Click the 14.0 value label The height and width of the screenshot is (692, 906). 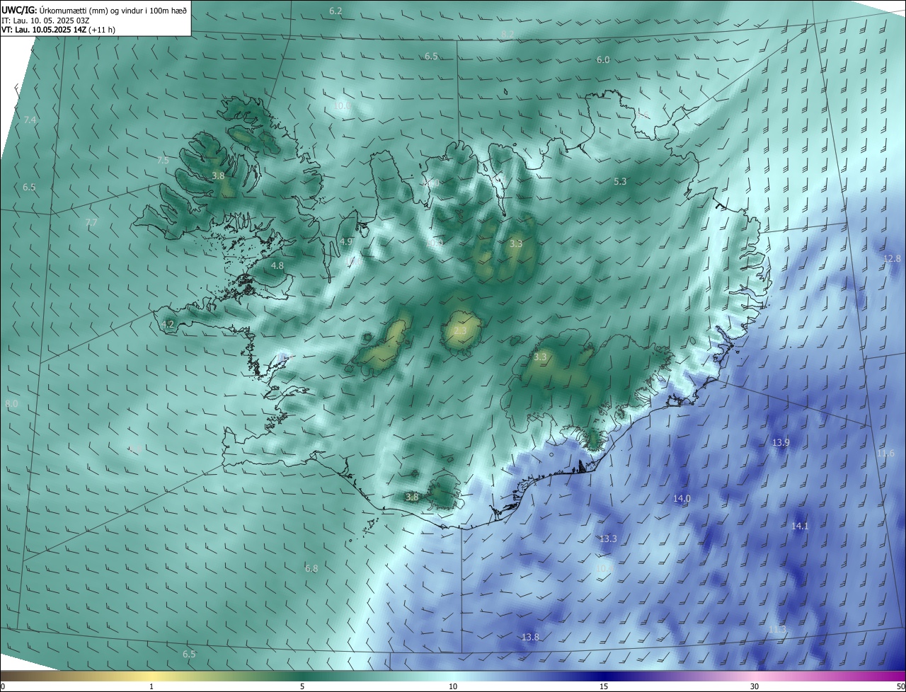(x=682, y=499)
